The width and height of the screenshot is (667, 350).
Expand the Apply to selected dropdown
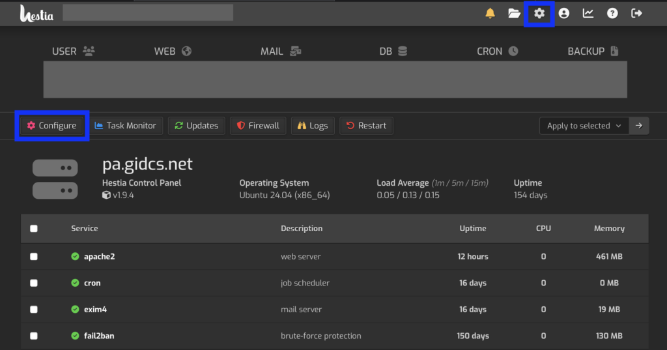point(584,126)
